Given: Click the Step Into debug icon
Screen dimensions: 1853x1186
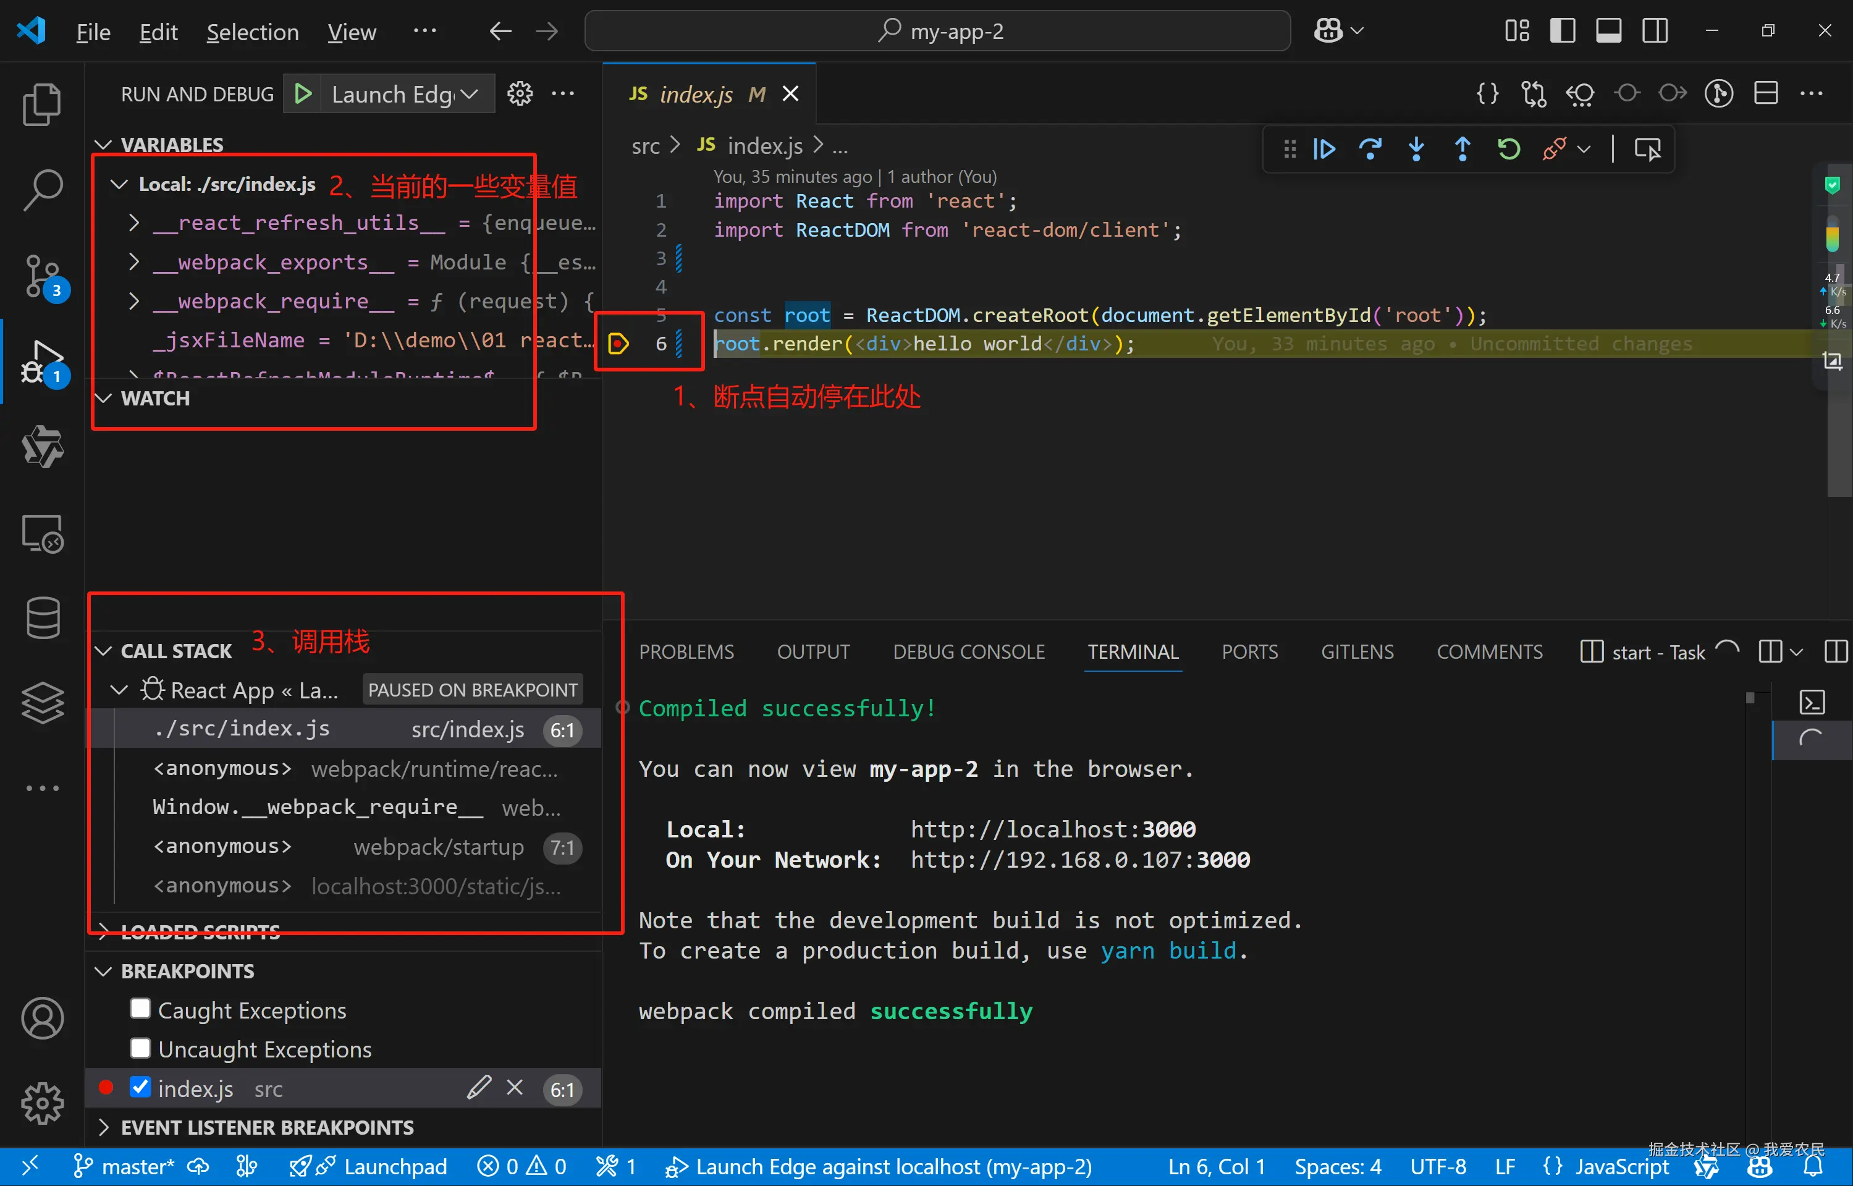Looking at the screenshot, I should 1417,148.
